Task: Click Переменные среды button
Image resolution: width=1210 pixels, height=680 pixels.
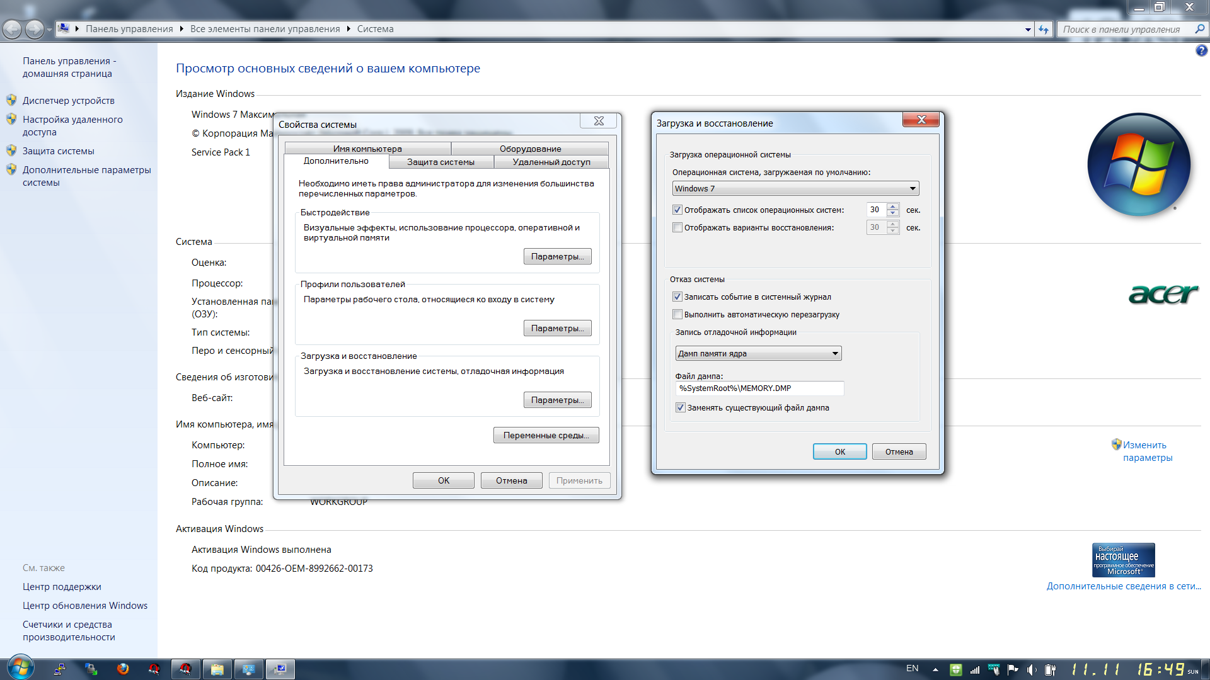Action: coord(546,435)
